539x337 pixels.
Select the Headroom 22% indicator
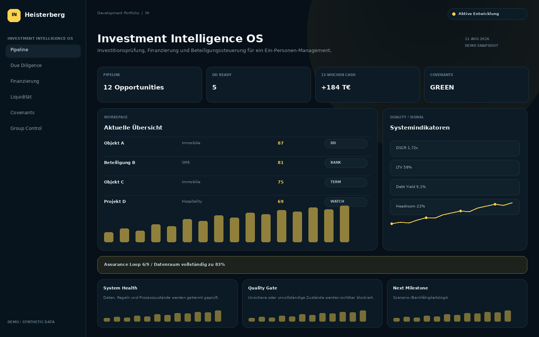coord(455,207)
